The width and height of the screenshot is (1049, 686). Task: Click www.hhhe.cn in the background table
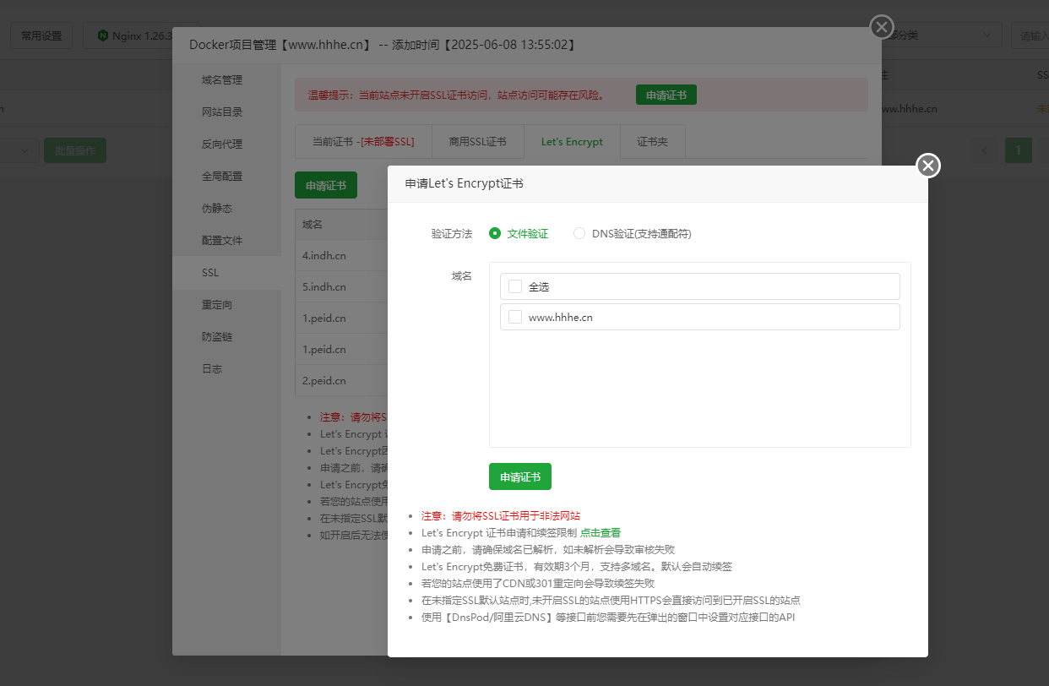click(x=908, y=109)
